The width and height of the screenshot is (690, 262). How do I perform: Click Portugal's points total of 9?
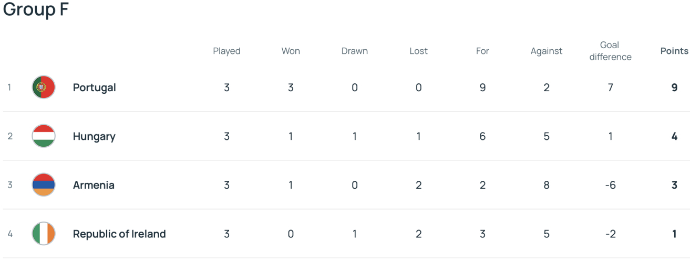pyautogui.click(x=674, y=88)
